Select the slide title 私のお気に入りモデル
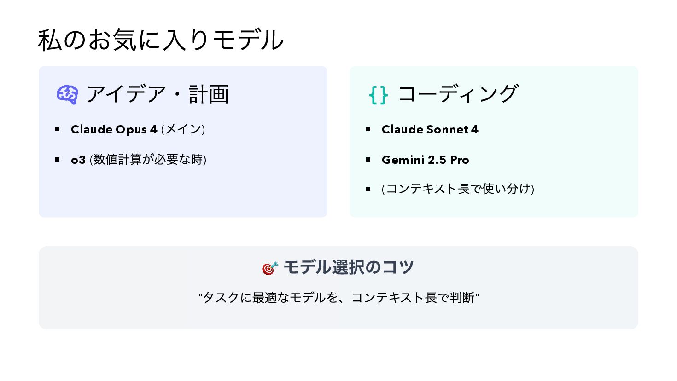 pos(160,40)
